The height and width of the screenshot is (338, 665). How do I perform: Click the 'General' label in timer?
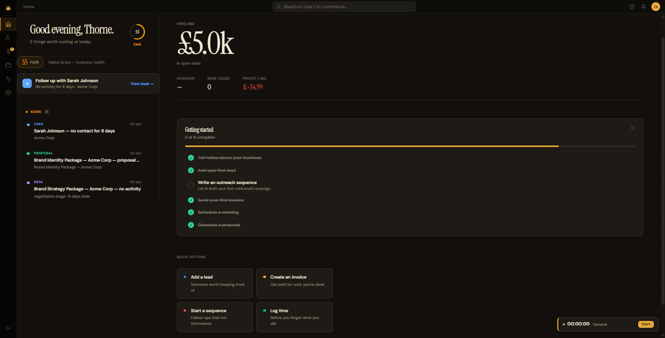600,324
